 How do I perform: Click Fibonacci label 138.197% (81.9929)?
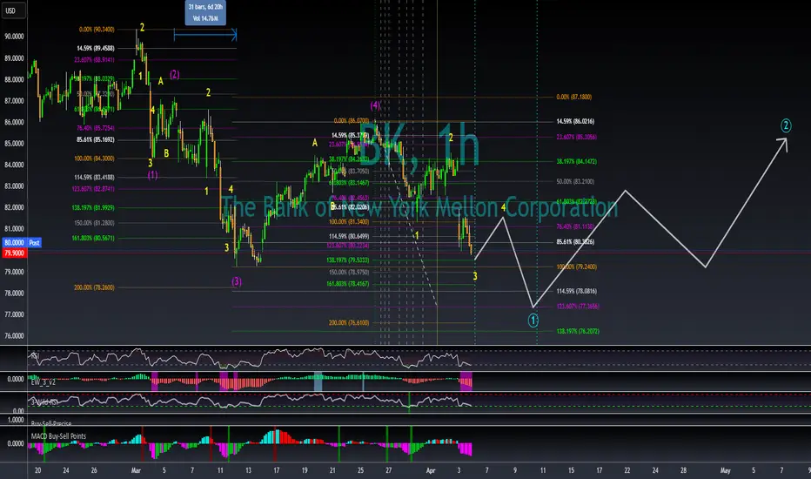[x=93, y=207]
